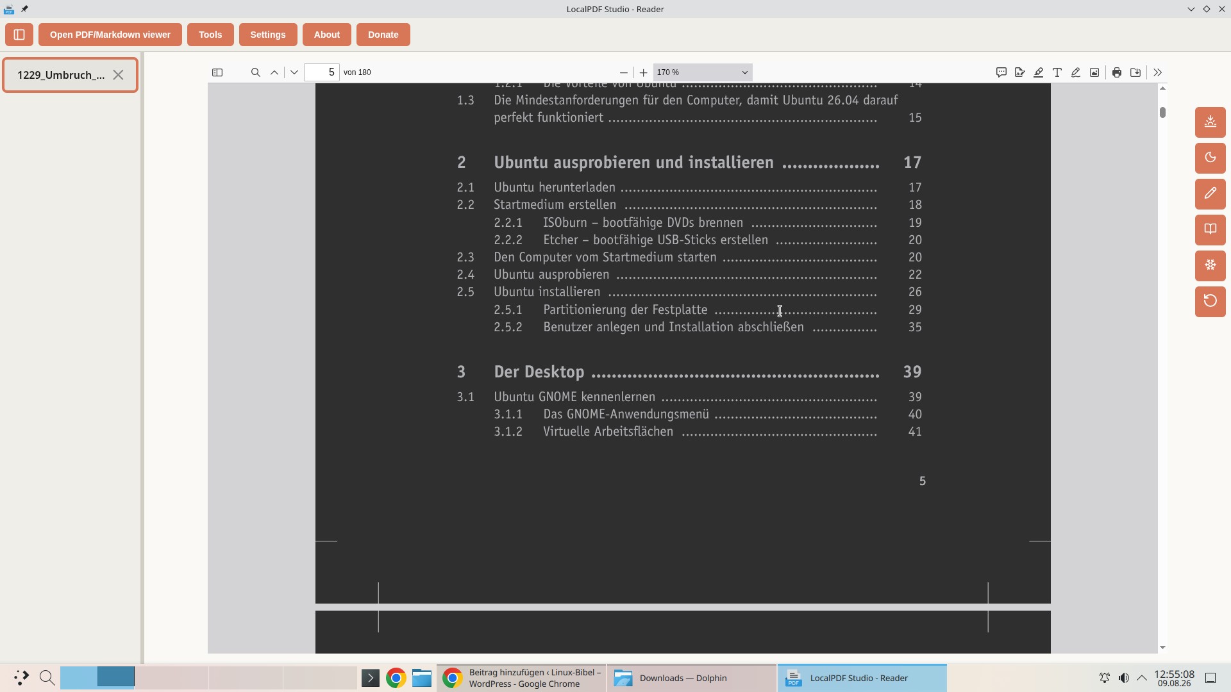Viewport: 1231px width, 692px height.
Task: Open TOC entry 'Virtuelle Arbeitsflächen'
Action: click(608, 432)
